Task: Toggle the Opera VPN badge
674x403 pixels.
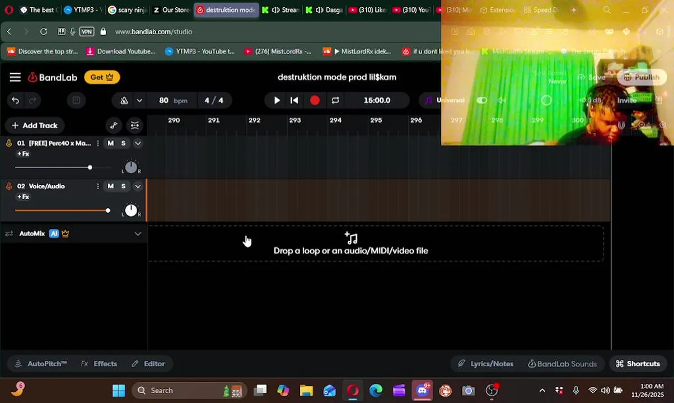Action: (x=87, y=32)
